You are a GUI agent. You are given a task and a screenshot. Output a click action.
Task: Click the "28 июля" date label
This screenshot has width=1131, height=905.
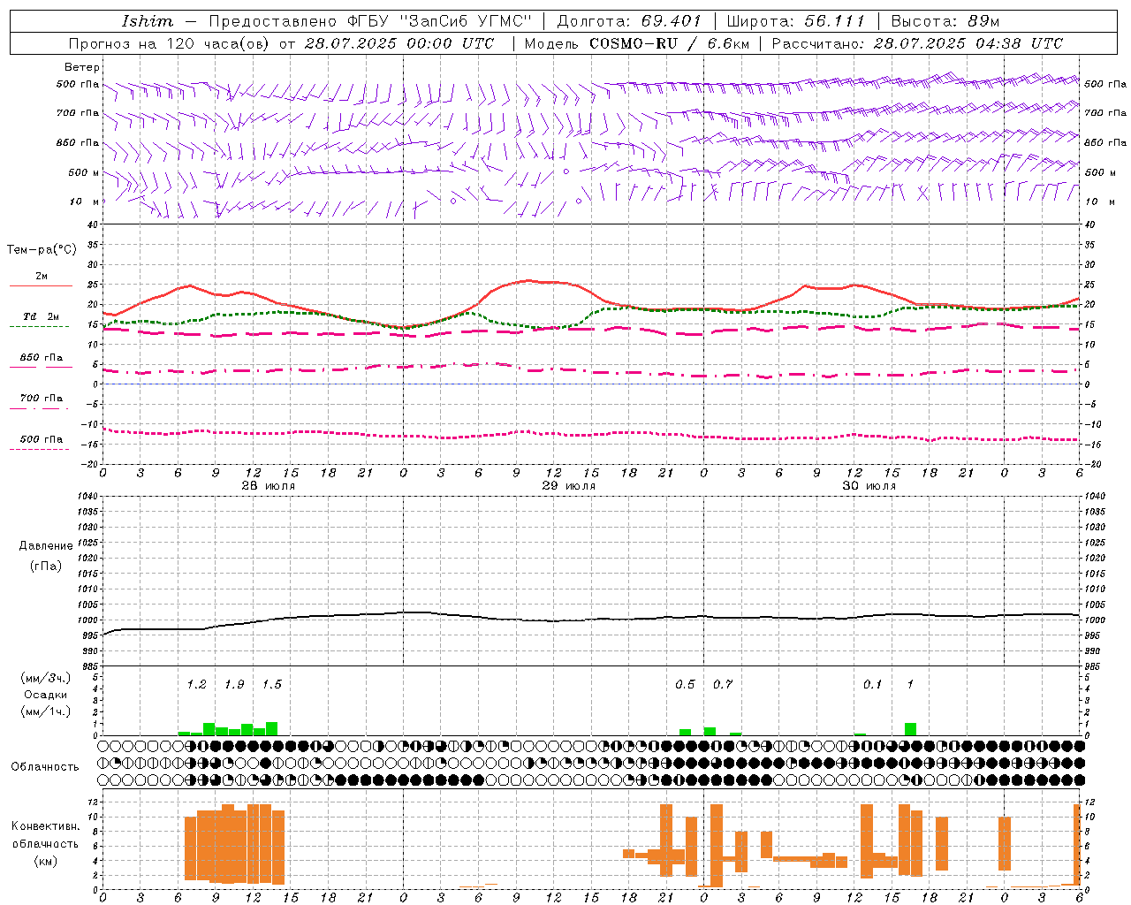point(267,486)
